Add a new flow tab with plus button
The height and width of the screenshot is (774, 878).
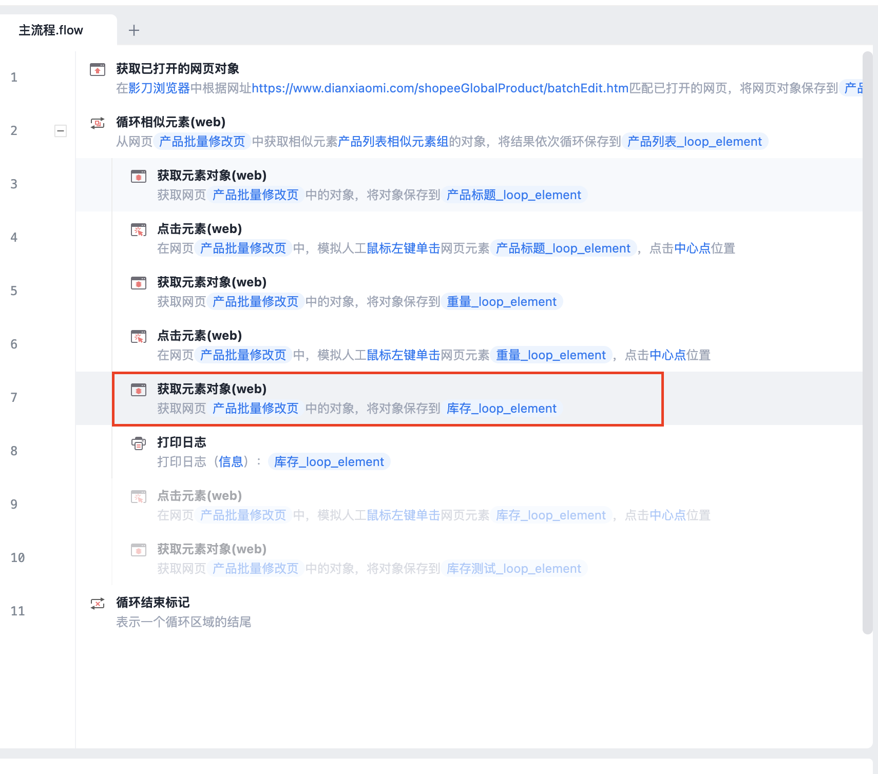(134, 30)
